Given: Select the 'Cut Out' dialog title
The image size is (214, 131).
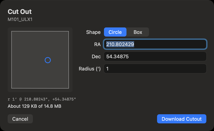Looking at the screenshot, I should 20,12.
